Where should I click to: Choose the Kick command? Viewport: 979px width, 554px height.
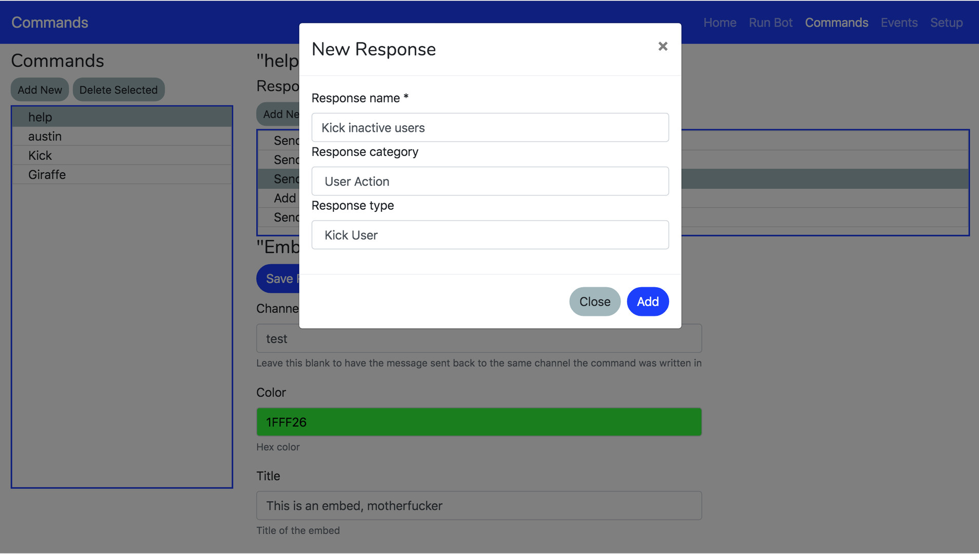coord(122,155)
